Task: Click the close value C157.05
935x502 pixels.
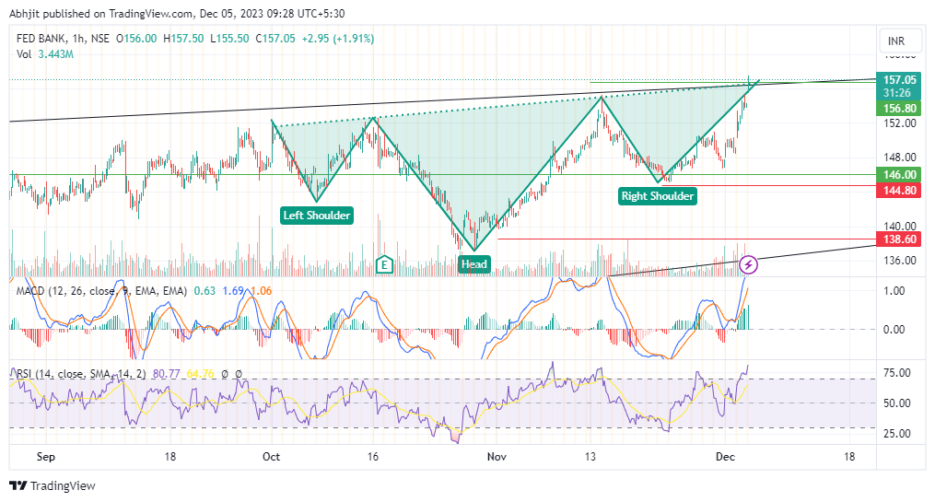Action: pos(275,39)
